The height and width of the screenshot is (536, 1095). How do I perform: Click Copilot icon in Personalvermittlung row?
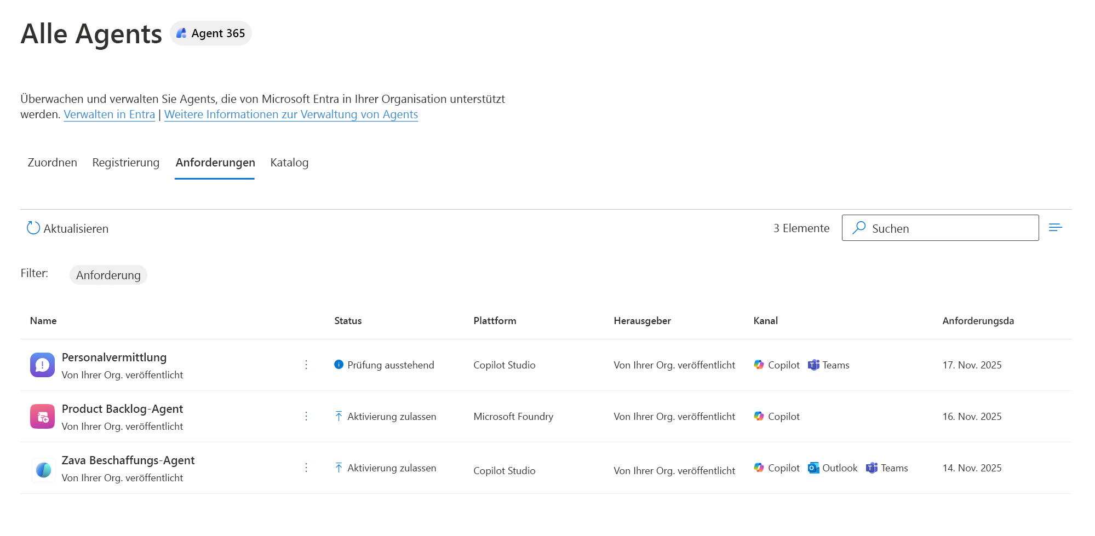pos(759,365)
